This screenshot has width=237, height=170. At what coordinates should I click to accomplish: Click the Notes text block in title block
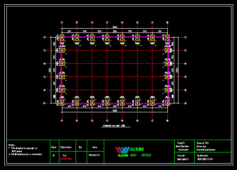click(x=25, y=150)
